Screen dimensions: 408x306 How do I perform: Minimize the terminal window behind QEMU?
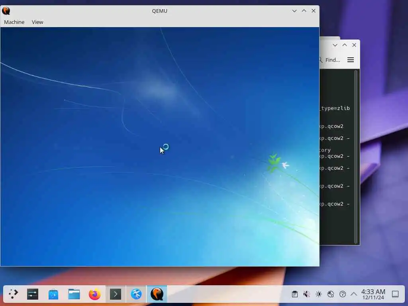coord(335,45)
